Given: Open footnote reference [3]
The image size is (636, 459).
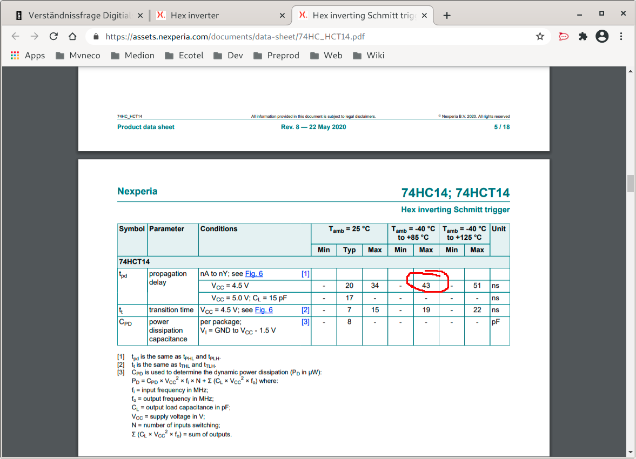Looking at the screenshot, I should pyautogui.click(x=305, y=321).
